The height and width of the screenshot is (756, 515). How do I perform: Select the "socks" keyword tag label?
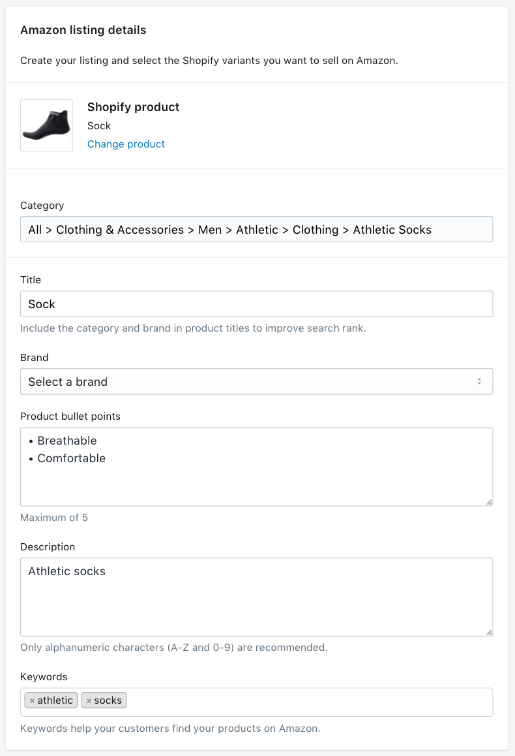[108, 701]
